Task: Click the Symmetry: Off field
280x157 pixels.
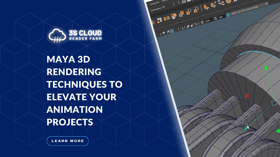Action: (x=158, y=8)
